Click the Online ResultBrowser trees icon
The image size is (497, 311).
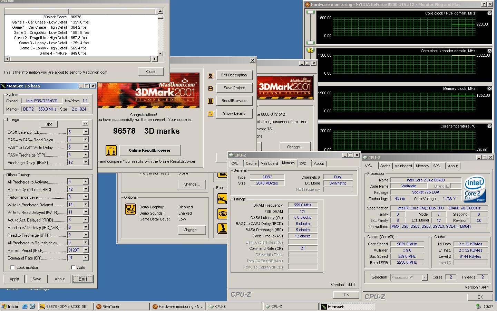coord(111,151)
